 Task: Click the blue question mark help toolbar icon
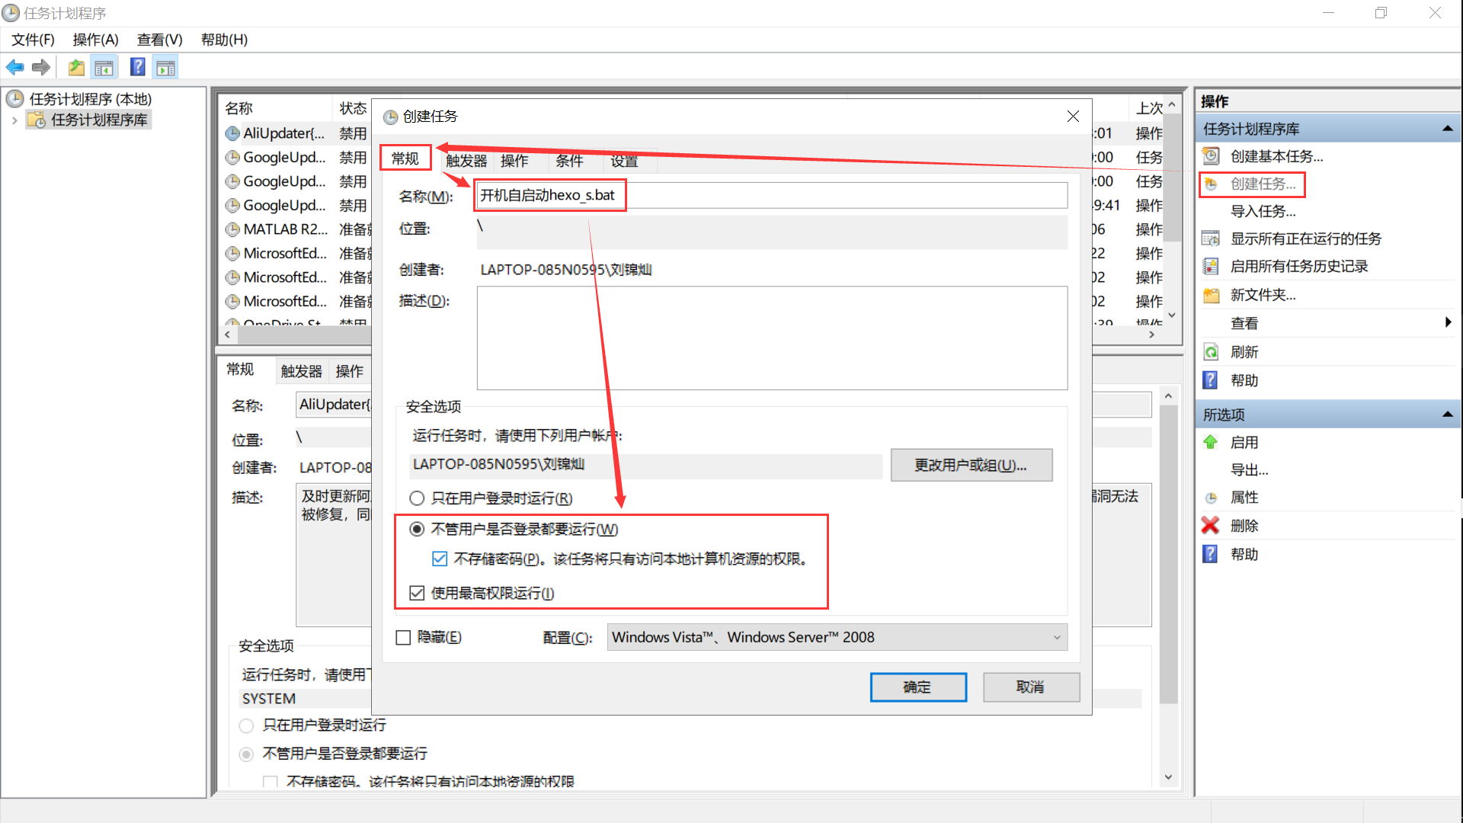pos(138,68)
